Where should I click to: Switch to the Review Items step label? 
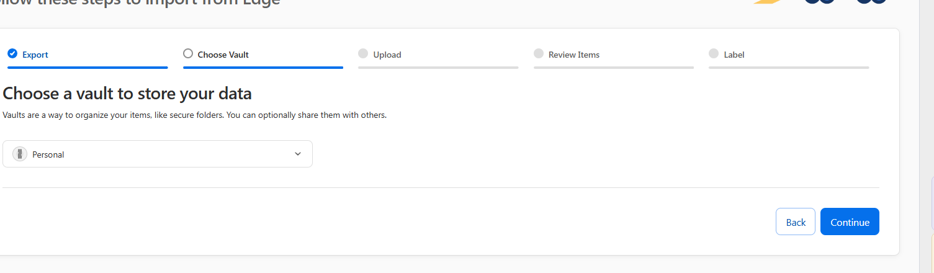(574, 55)
